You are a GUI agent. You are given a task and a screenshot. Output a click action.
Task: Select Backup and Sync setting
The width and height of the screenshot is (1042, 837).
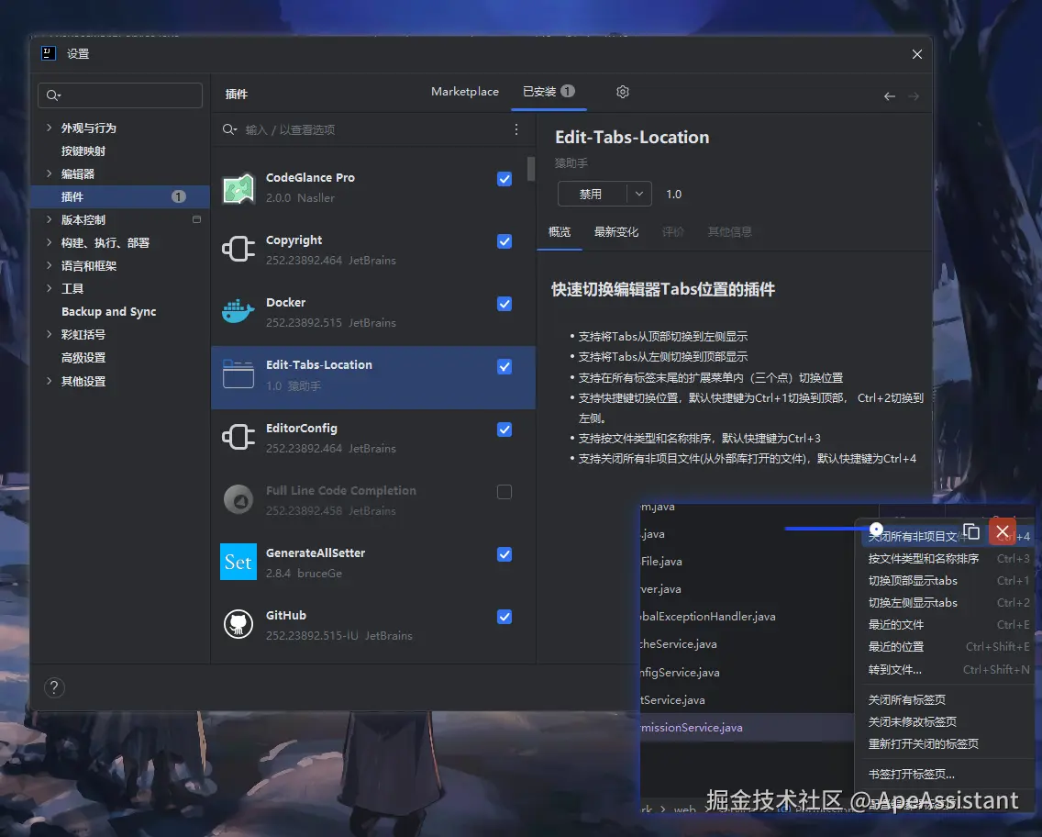tap(108, 312)
